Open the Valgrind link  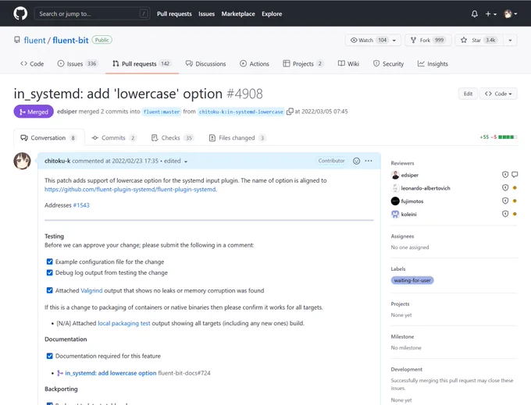[x=91, y=290]
